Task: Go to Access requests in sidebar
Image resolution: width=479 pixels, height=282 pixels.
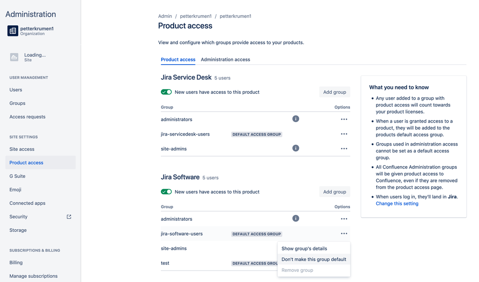Action: [27, 117]
